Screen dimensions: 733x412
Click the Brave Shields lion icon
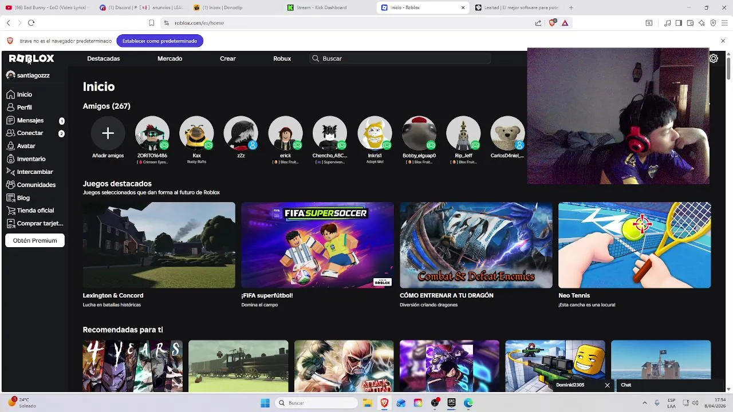point(553,23)
